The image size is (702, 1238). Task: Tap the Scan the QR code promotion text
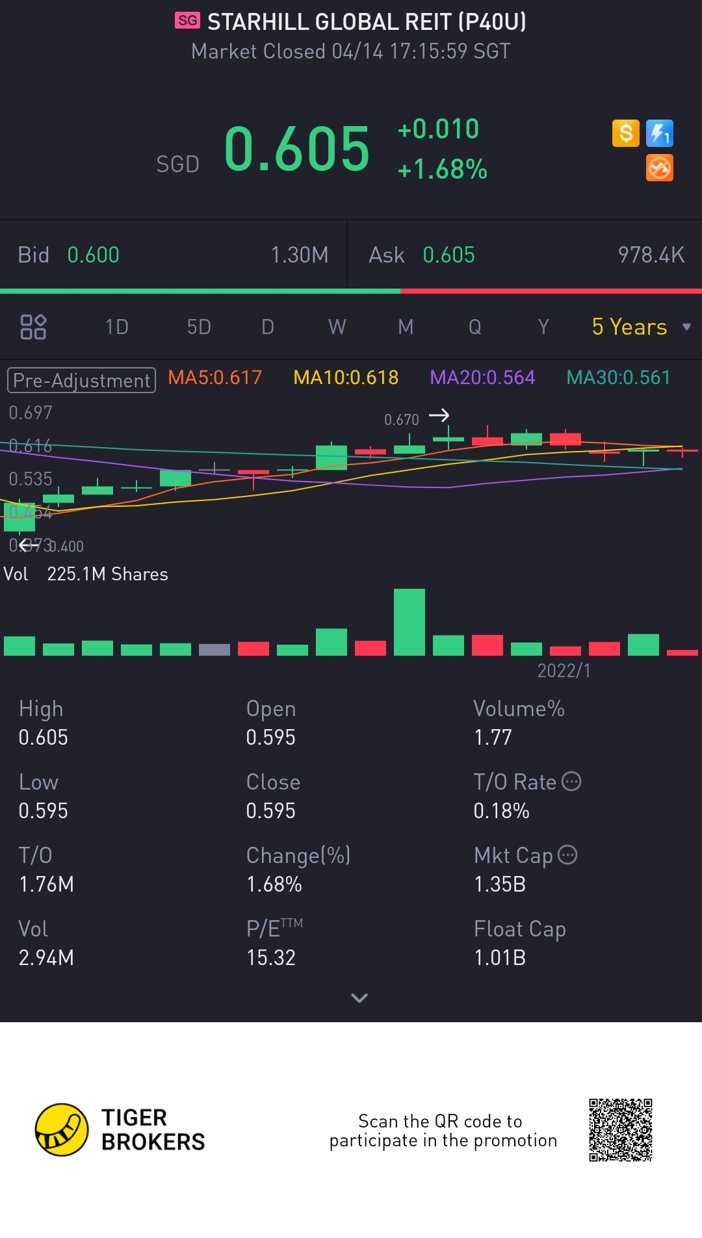click(x=443, y=1131)
